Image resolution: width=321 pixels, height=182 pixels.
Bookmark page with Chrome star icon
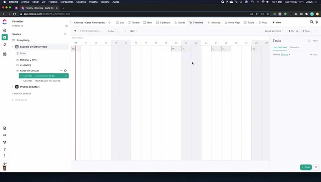pos(268,14)
